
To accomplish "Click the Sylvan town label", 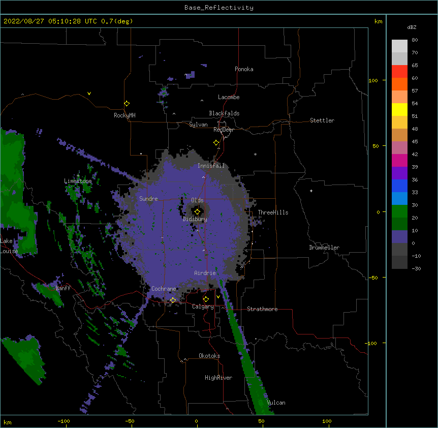I will tap(198, 125).
